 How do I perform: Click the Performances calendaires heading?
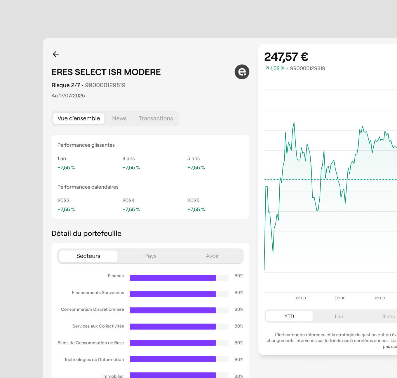88,187
